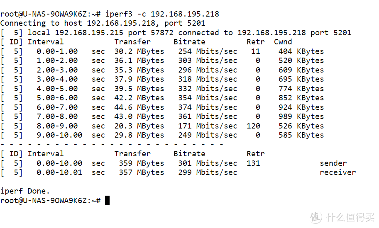Click the 'iperf Done.' line
The image size is (379, 228).
coord(25,191)
